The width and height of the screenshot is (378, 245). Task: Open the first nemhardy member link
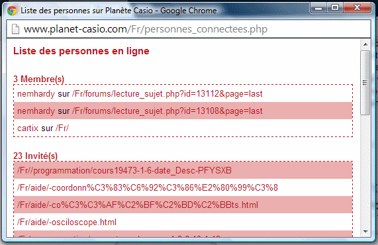click(x=36, y=94)
